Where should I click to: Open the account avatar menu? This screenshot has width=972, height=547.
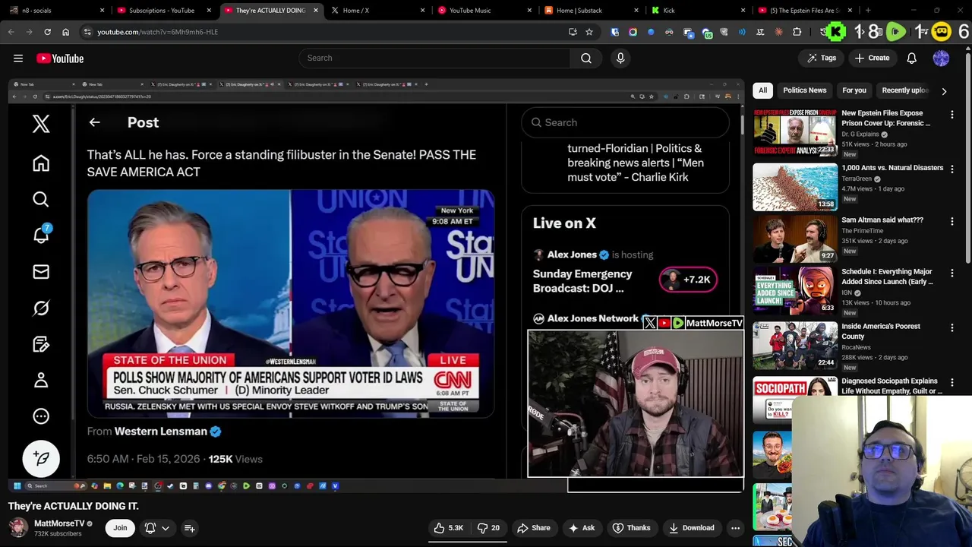[x=941, y=58]
